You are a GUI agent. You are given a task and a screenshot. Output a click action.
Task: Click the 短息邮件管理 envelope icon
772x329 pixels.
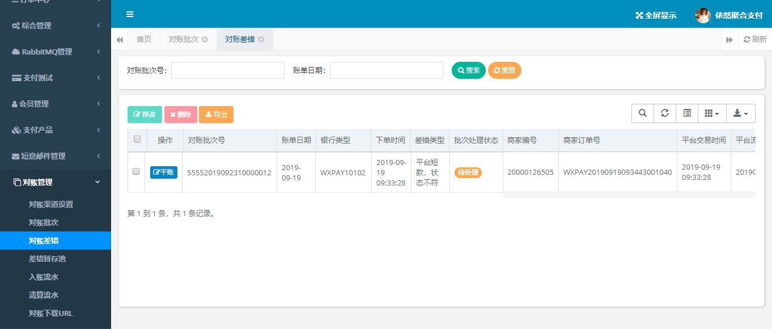pyautogui.click(x=16, y=156)
